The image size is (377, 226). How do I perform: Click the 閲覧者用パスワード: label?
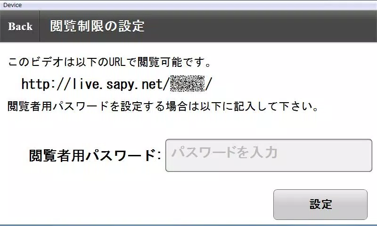tap(95, 155)
